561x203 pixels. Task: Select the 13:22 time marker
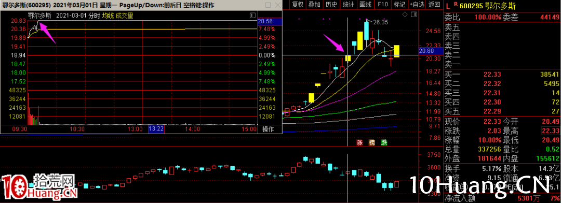[156, 129]
